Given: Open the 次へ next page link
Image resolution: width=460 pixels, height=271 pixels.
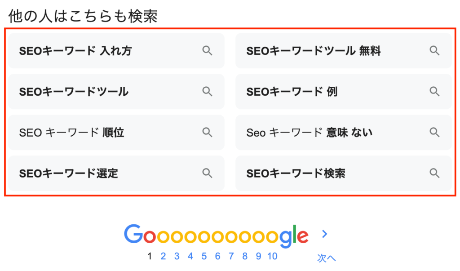Looking at the screenshot, I should (x=327, y=258).
